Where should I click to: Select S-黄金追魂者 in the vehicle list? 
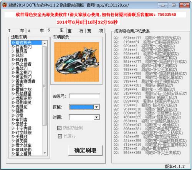26,81
